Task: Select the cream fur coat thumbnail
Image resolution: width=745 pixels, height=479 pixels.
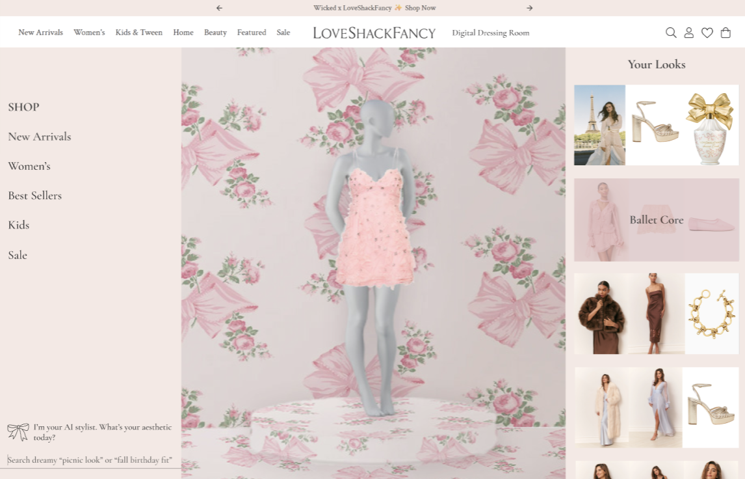Action: (601, 407)
